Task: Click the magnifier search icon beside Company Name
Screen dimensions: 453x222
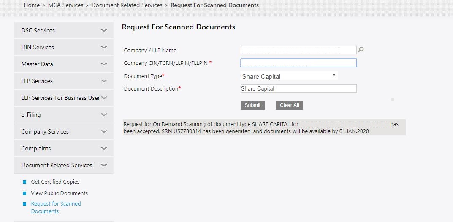Action: (361, 50)
